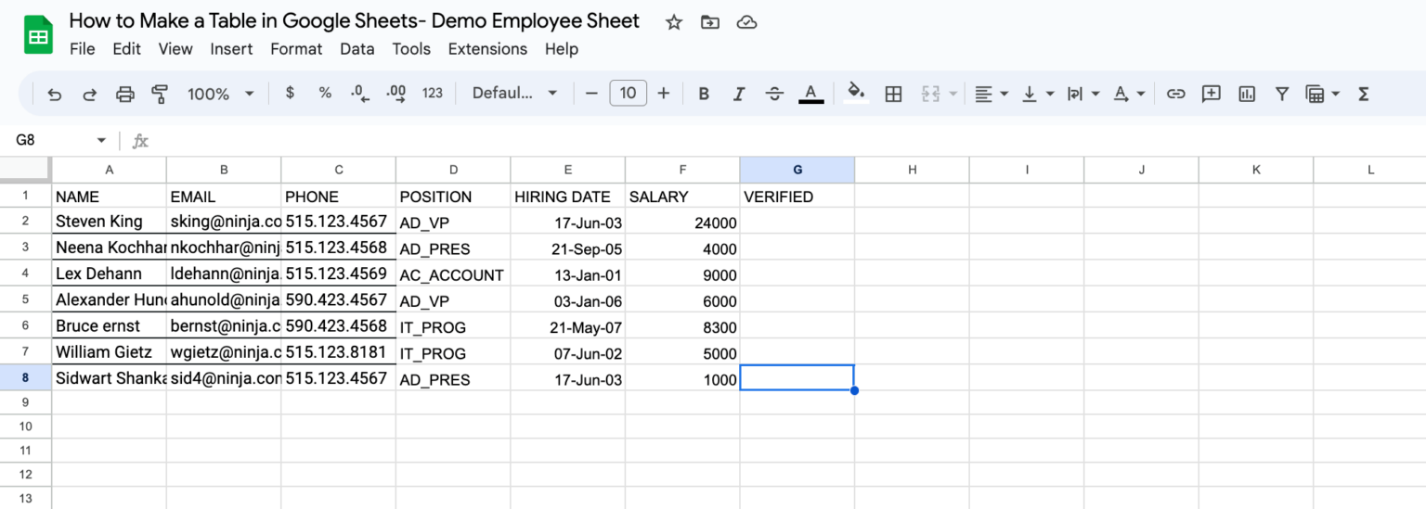Click the Functions sigma icon
The width and height of the screenshot is (1426, 509).
pos(1364,94)
